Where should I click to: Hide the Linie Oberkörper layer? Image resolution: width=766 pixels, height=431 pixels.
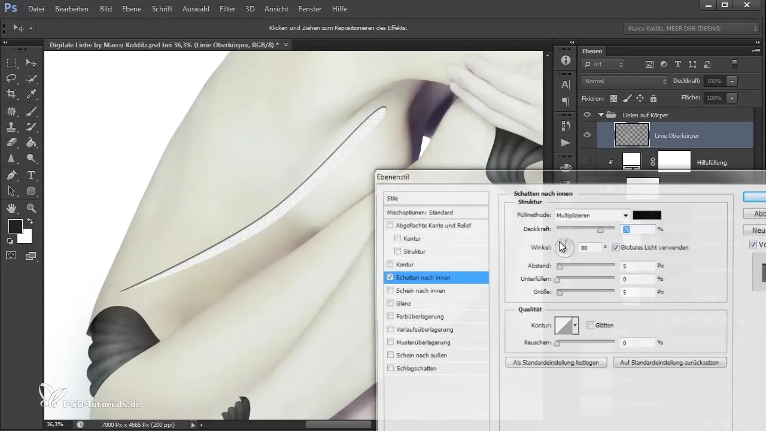click(587, 135)
